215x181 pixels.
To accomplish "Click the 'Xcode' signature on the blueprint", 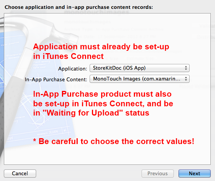I will point(53,132).
